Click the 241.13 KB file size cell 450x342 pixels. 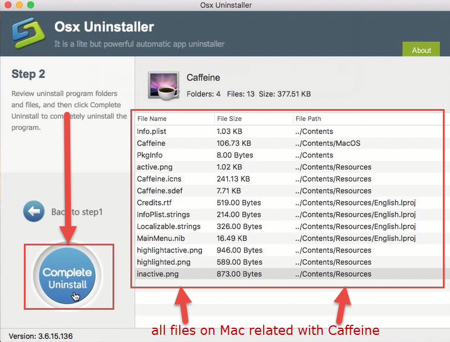(x=233, y=179)
